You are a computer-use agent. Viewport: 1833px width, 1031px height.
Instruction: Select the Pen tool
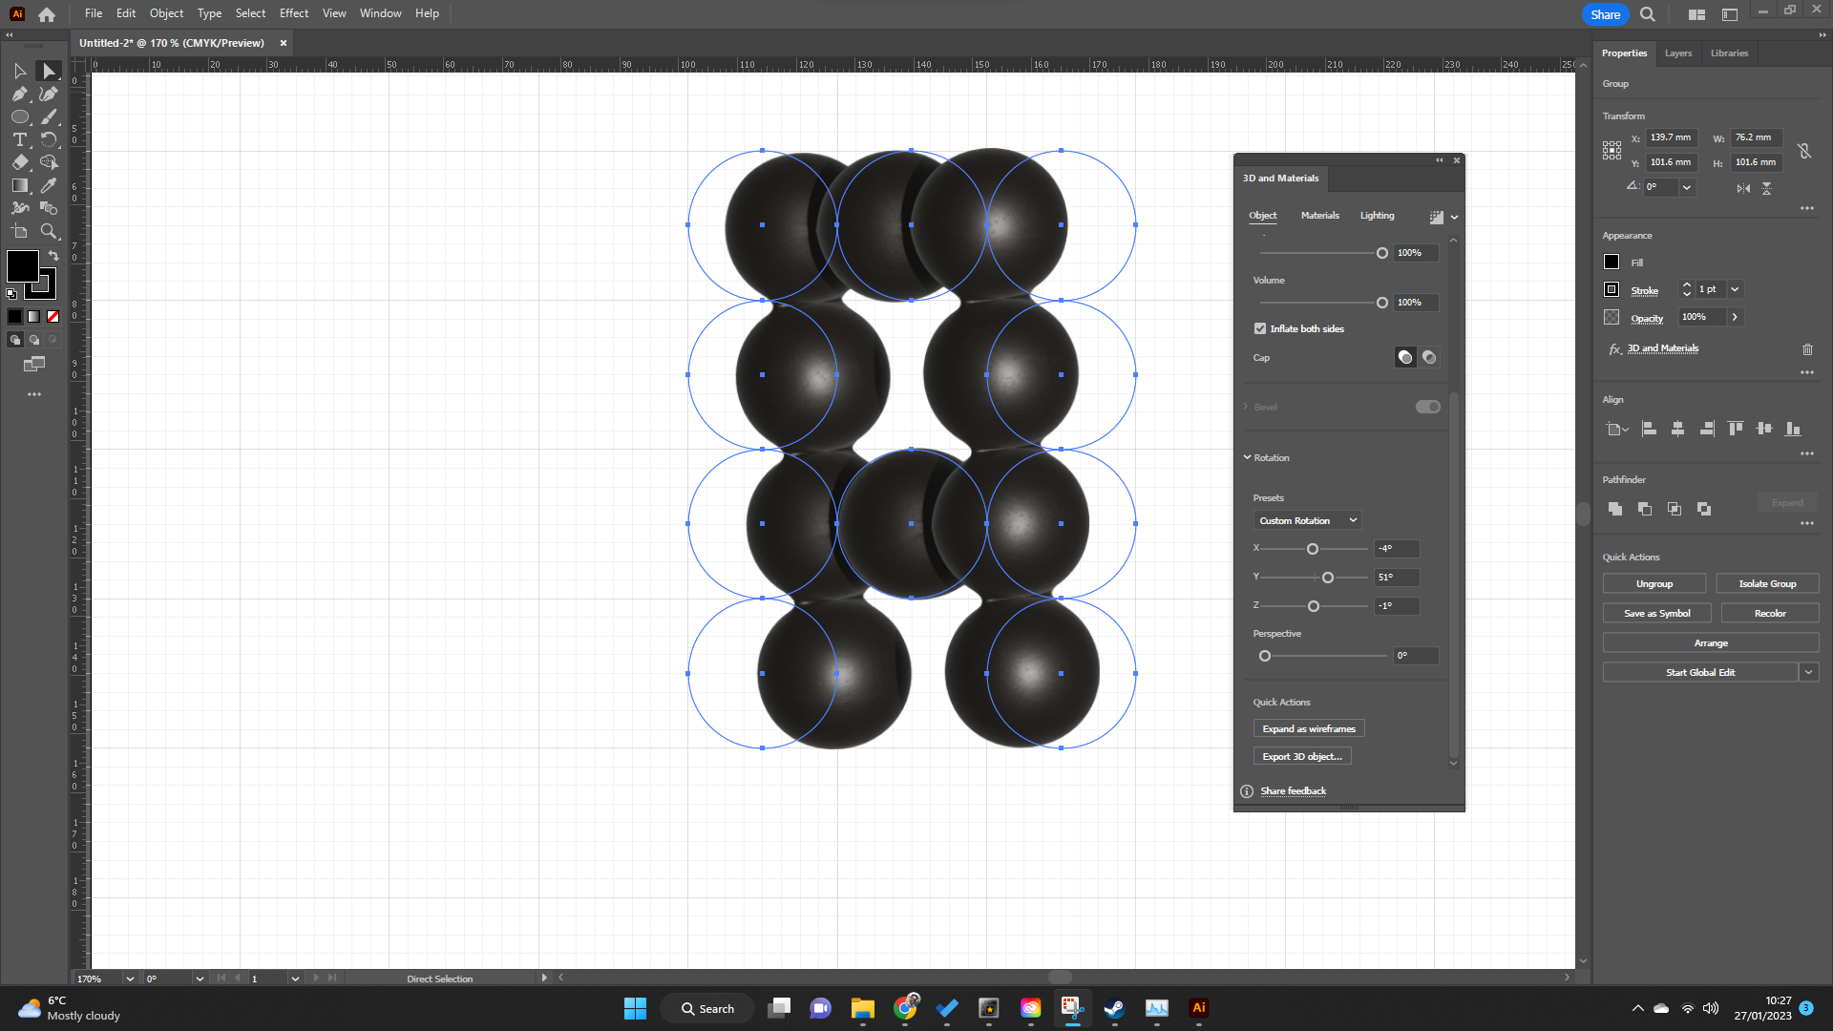coord(20,94)
